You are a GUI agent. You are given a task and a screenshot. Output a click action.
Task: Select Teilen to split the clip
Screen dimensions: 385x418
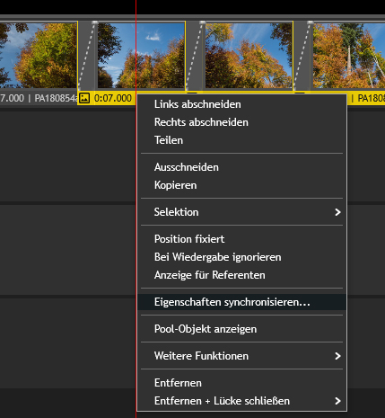pos(241,140)
